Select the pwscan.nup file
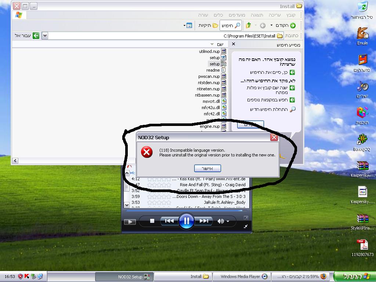The image size is (376, 282). click(x=209, y=76)
